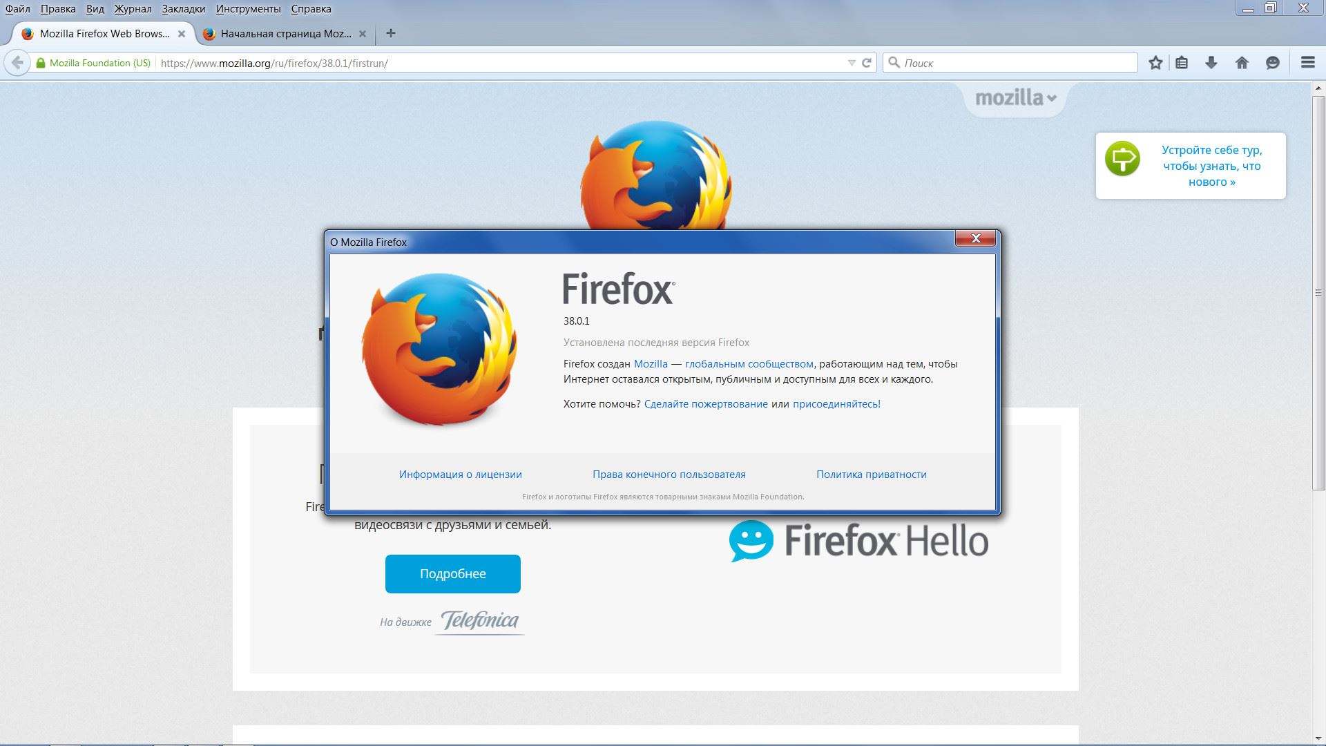
Task: Open Информация о лицензии link
Action: [461, 475]
